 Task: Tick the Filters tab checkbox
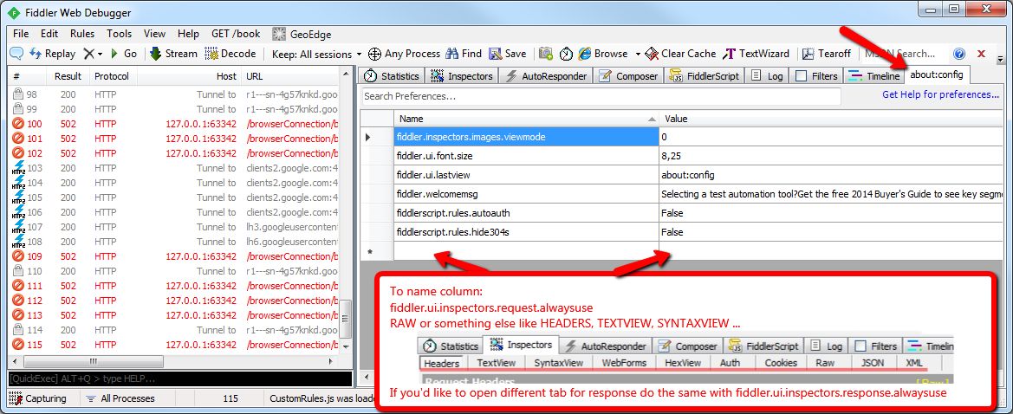[801, 76]
